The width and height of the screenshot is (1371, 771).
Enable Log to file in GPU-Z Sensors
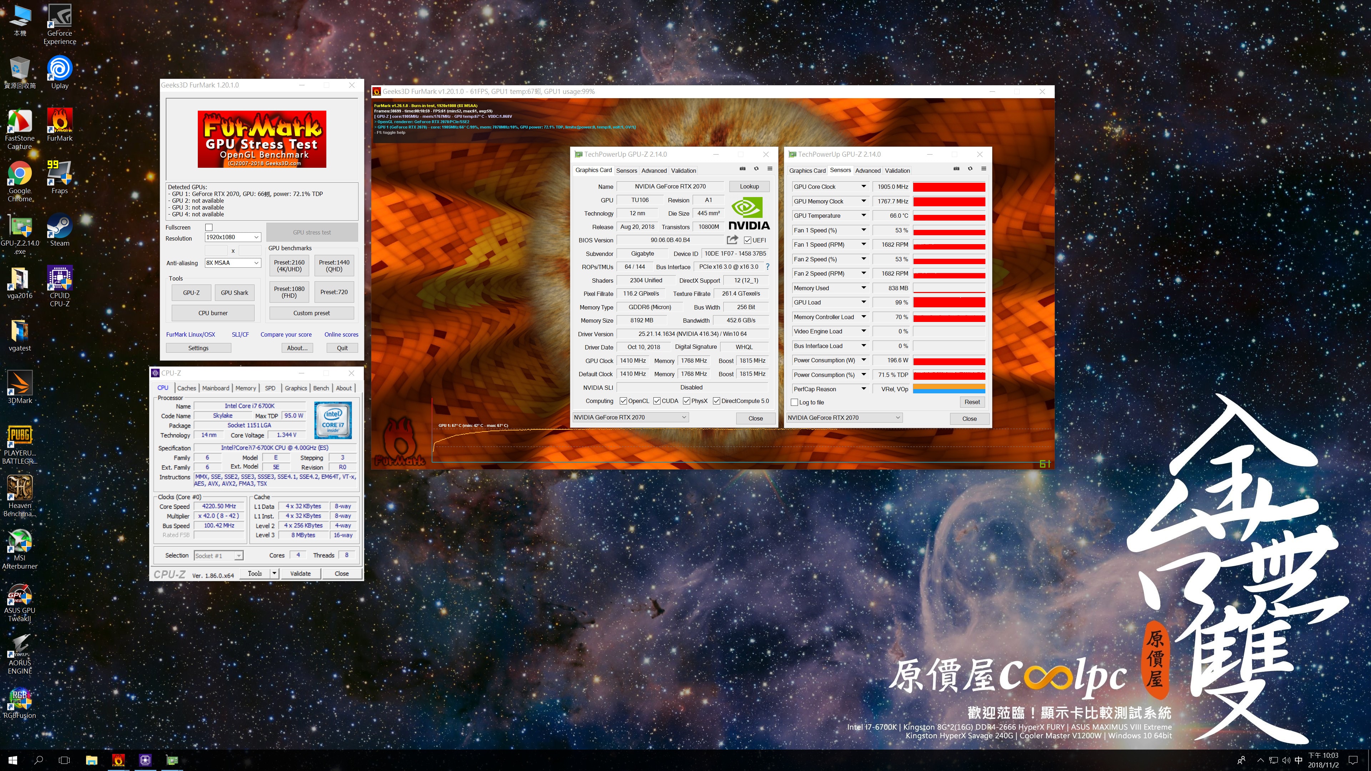pyautogui.click(x=794, y=403)
